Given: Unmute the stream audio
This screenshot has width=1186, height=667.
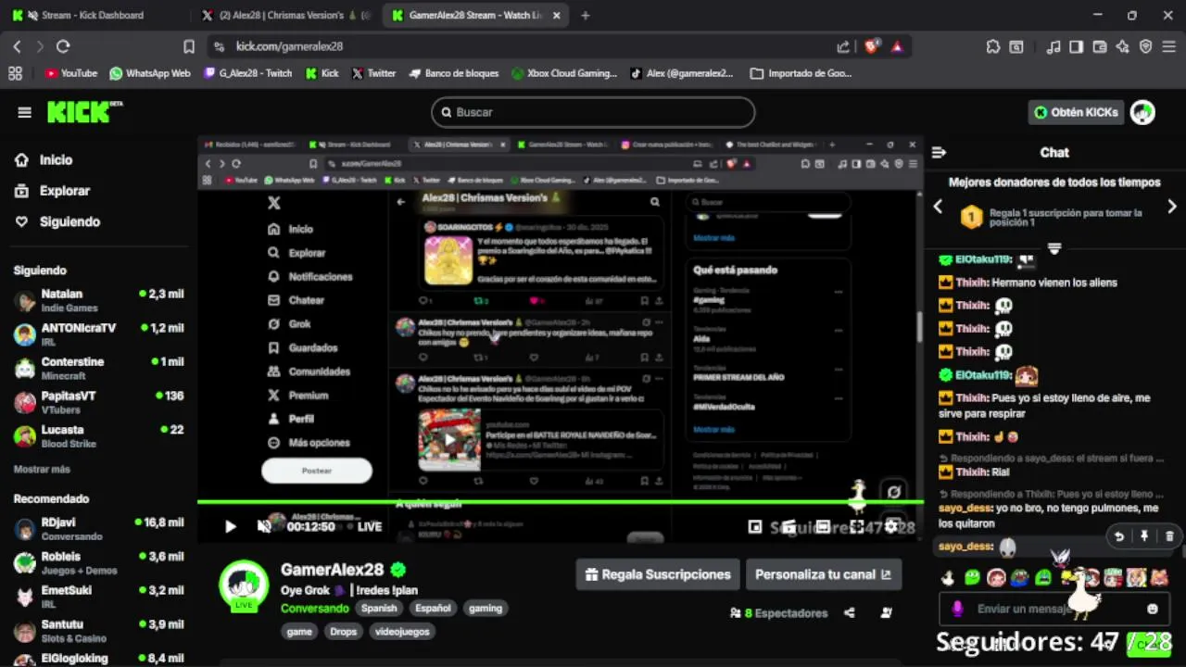Looking at the screenshot, I should [264, 526].
